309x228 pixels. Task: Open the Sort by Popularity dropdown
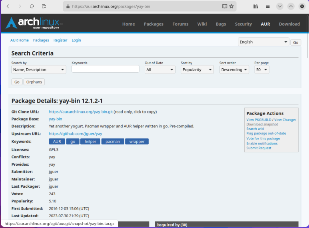coord(197,69)
